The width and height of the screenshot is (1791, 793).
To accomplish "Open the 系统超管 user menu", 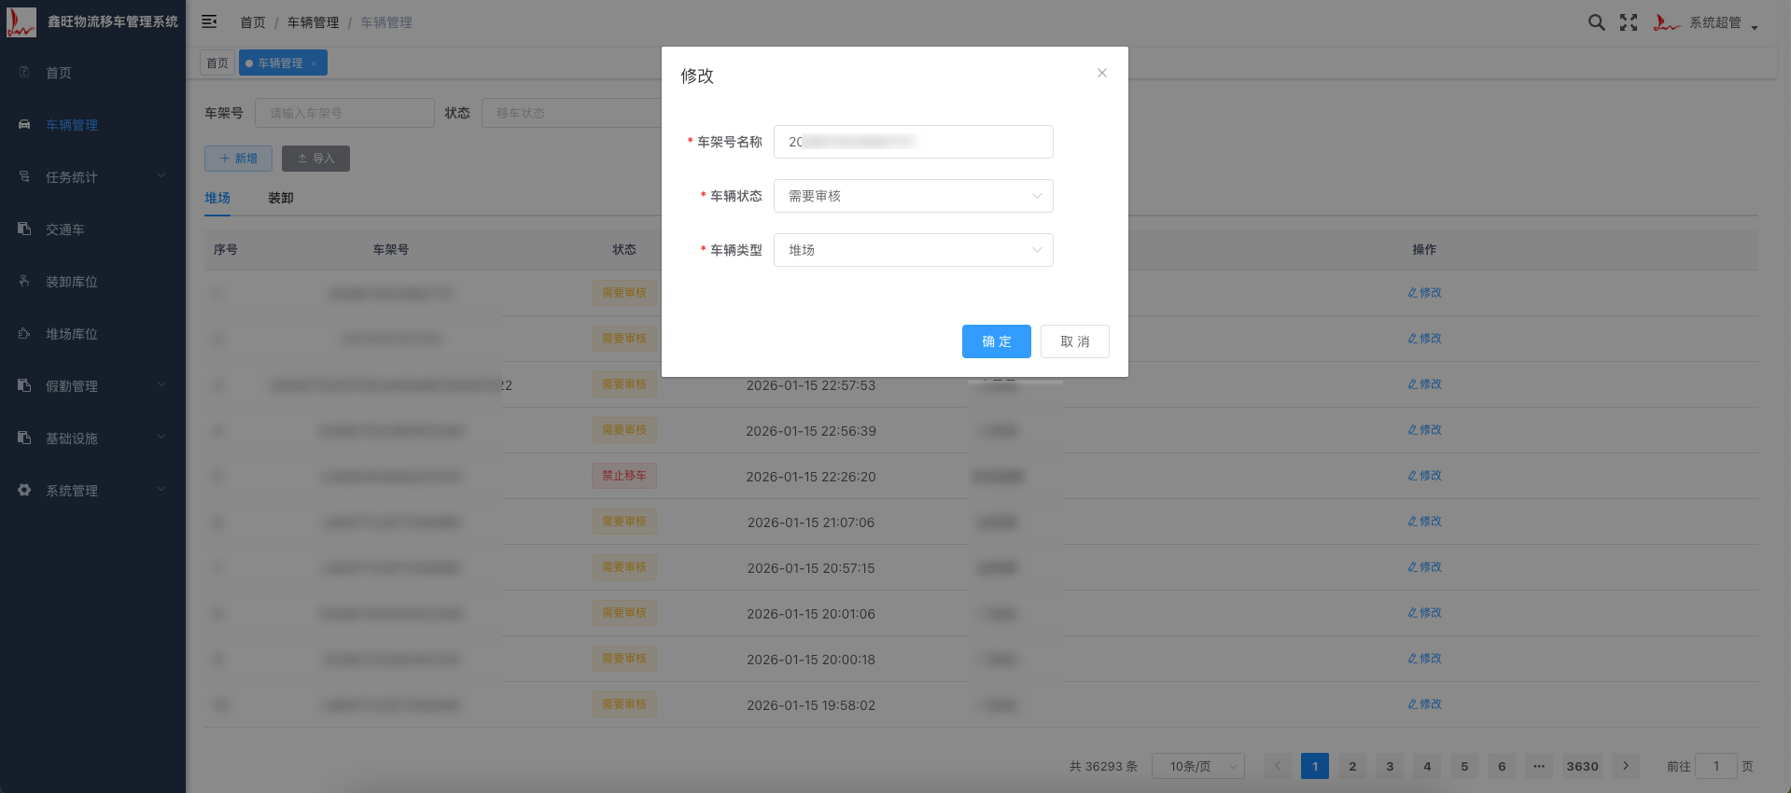I will click(1705, 22).
